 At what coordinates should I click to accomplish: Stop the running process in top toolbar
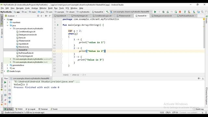(x=180, y=12)
